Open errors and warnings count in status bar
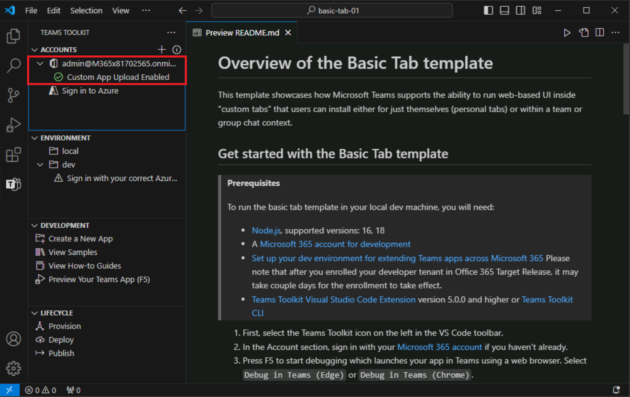Screen dimensions: 630x397 [x=41, y=390]
